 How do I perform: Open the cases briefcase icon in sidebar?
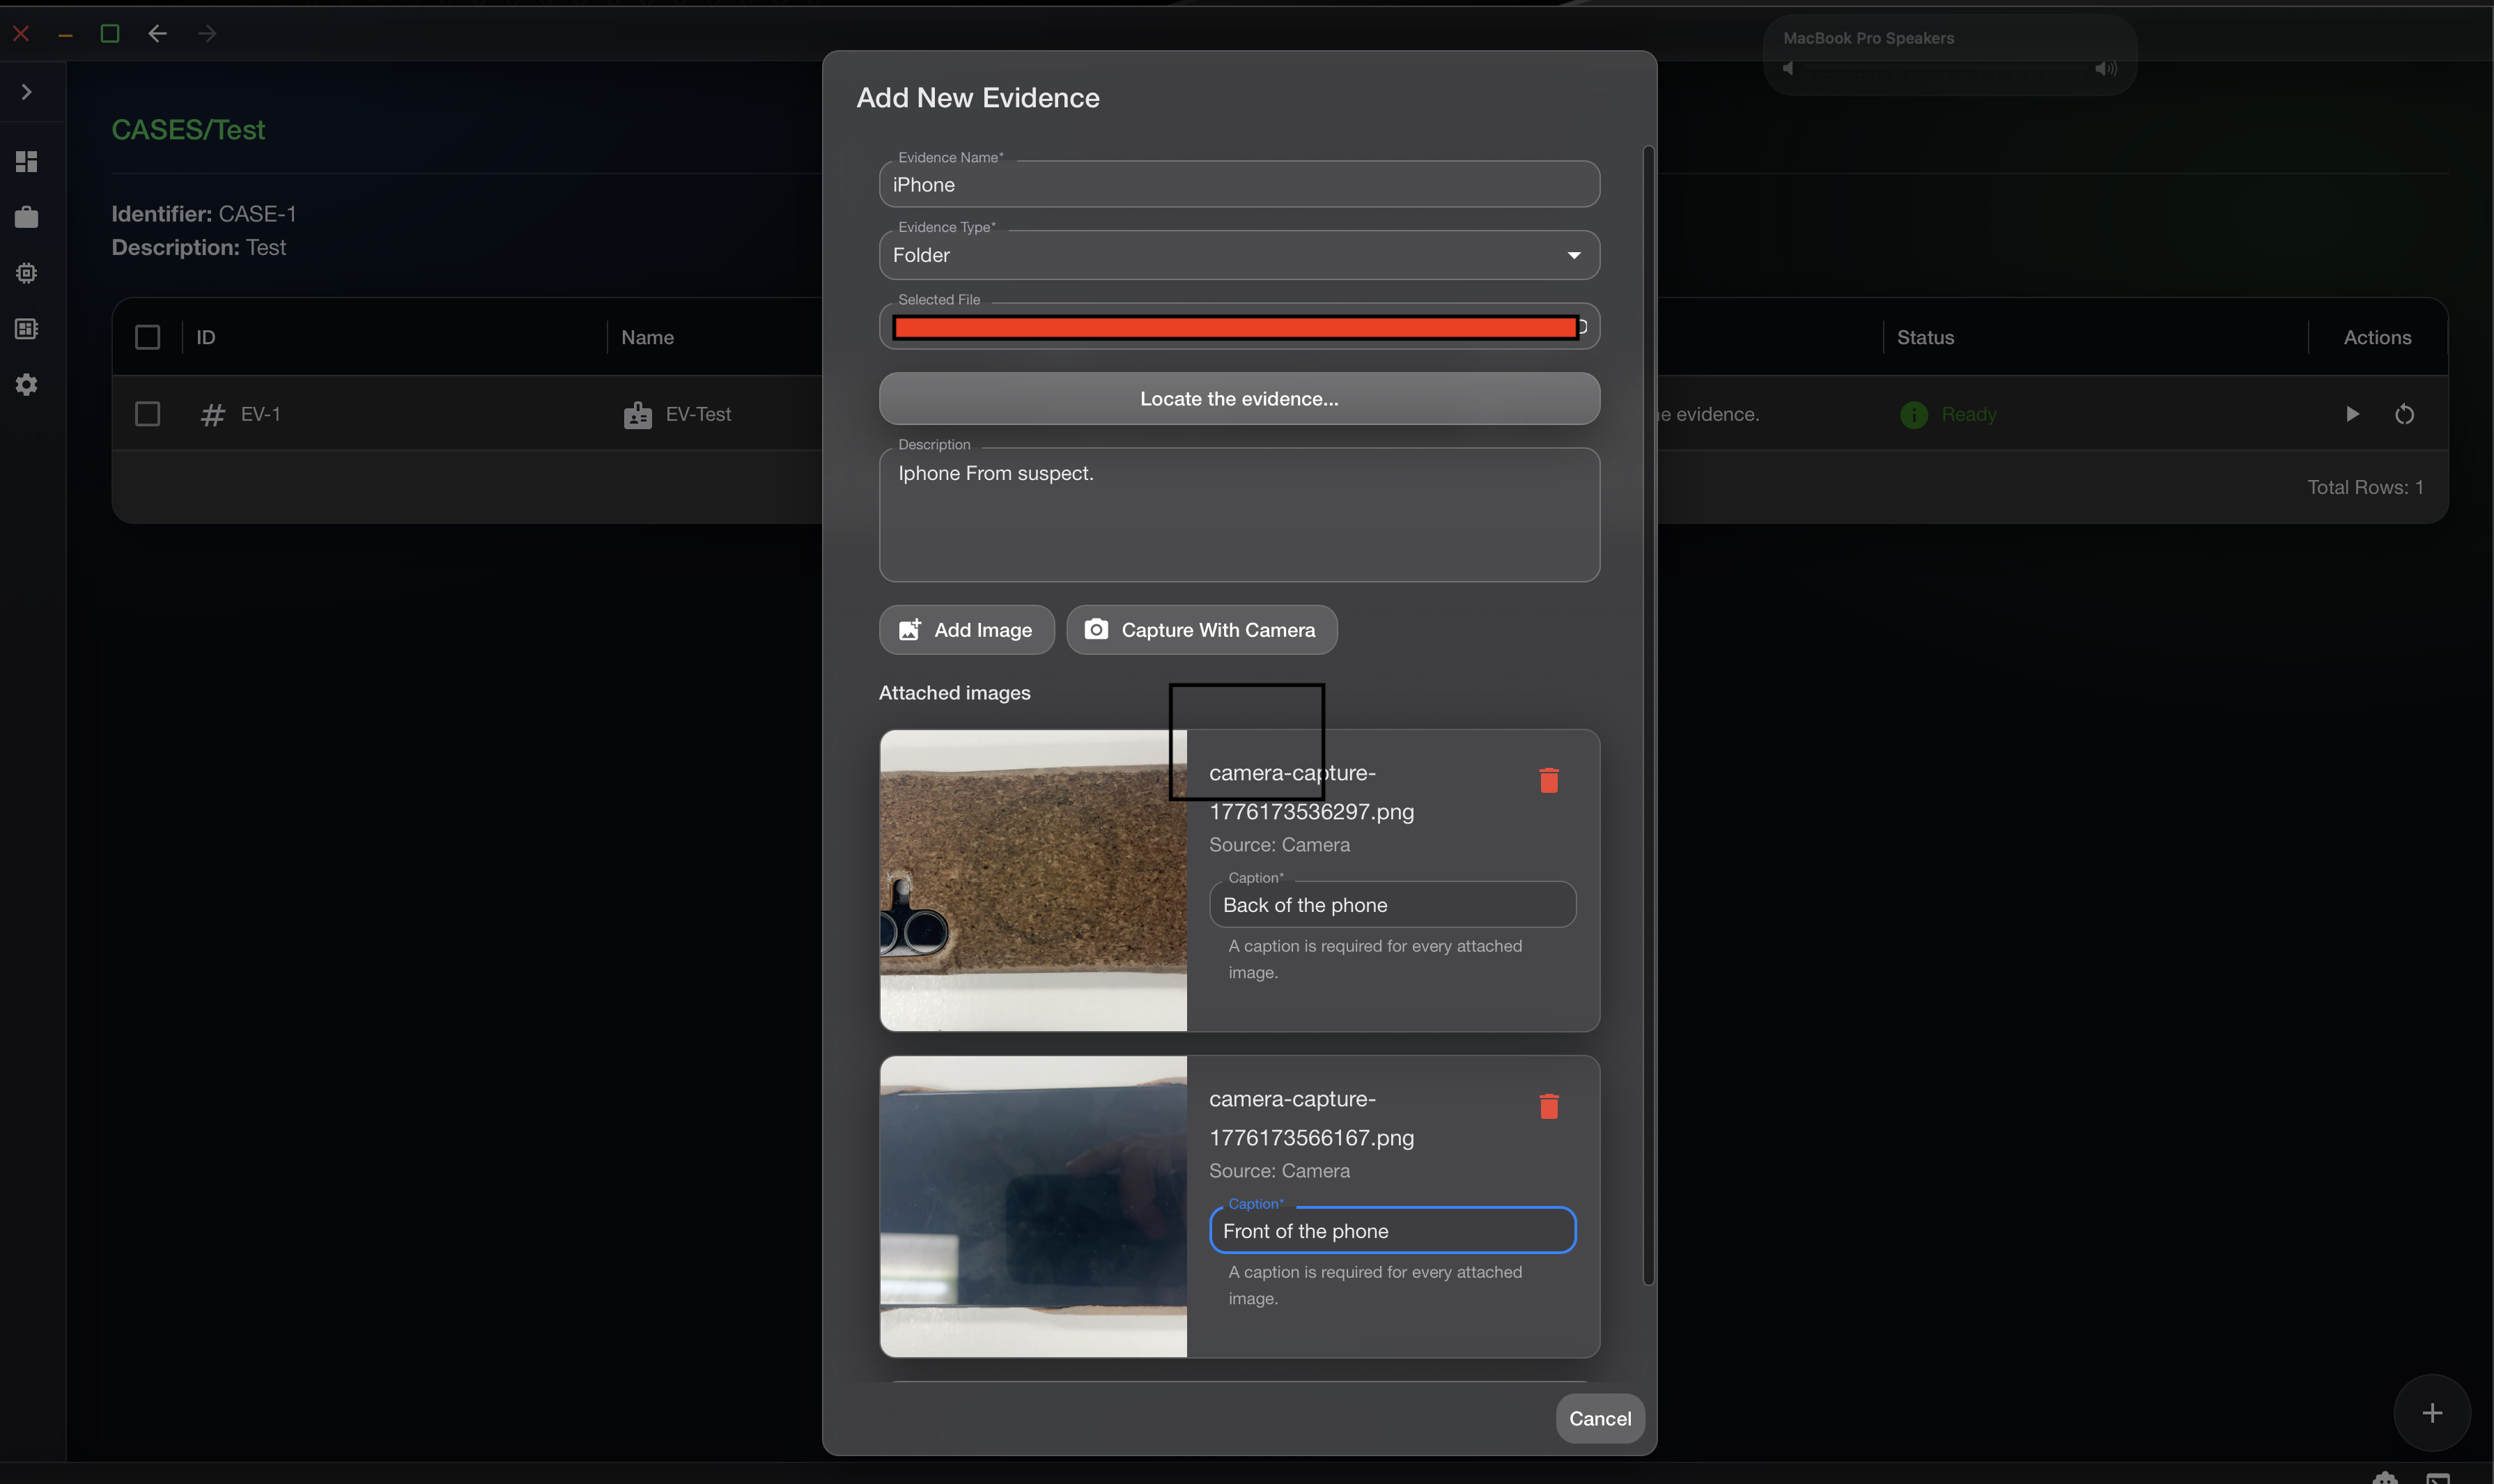[27, 217]
